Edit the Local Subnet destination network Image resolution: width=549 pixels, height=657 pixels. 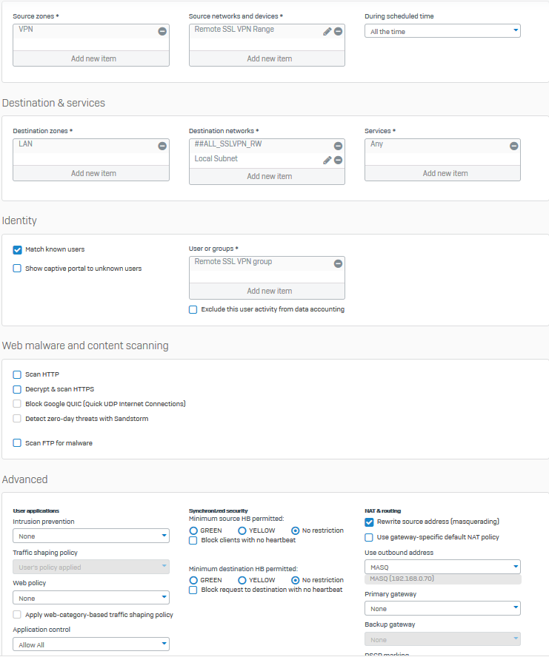[327, 160]
